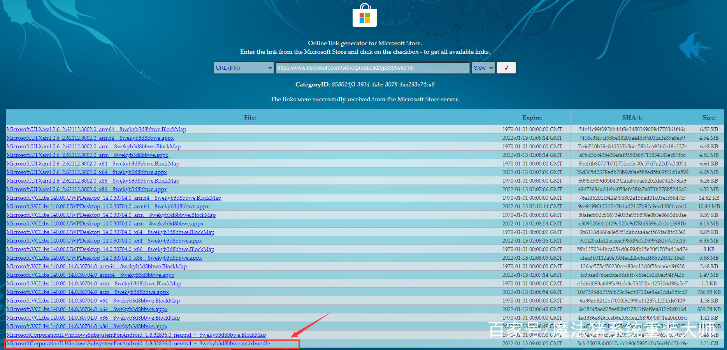This screenshot has height=350, width=727.
Task: Open VCLibs UWPDesktop x64 BlockMap link
Action: point(111,232)
